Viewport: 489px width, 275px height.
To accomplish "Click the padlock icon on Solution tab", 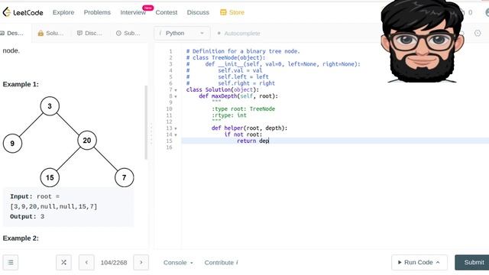I will point(40,33).
